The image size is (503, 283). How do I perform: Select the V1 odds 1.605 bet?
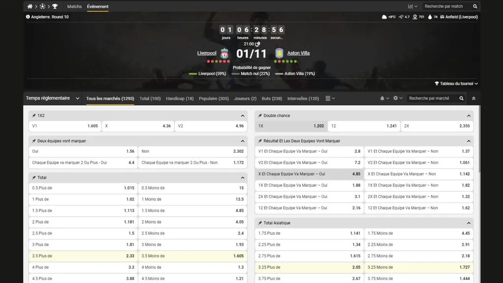click(65, 126)
